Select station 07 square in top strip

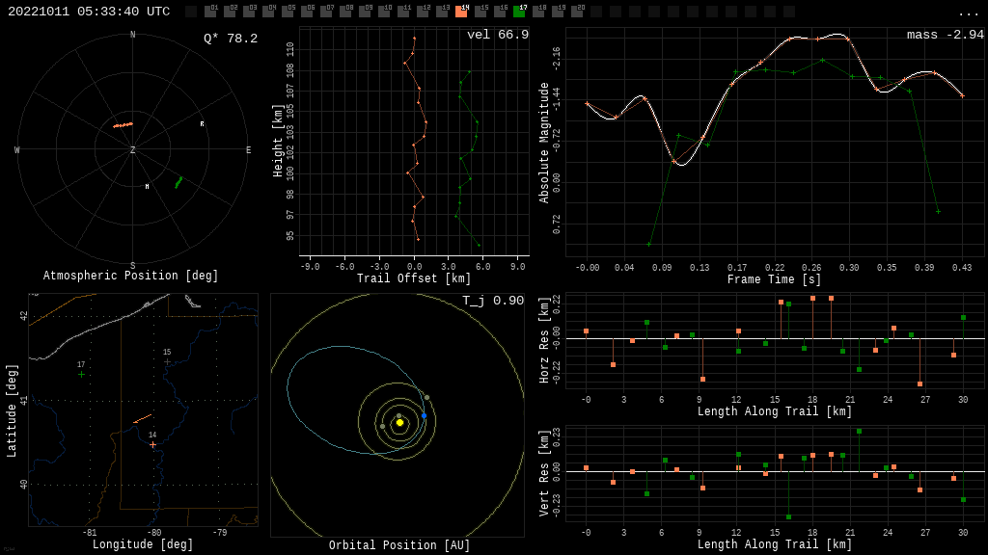[x=326, y=12]
